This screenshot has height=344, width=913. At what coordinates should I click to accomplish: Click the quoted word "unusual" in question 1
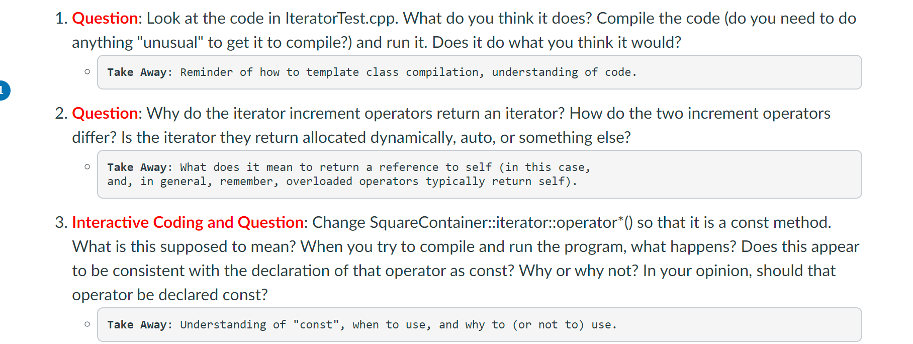[x=170, y=43]
